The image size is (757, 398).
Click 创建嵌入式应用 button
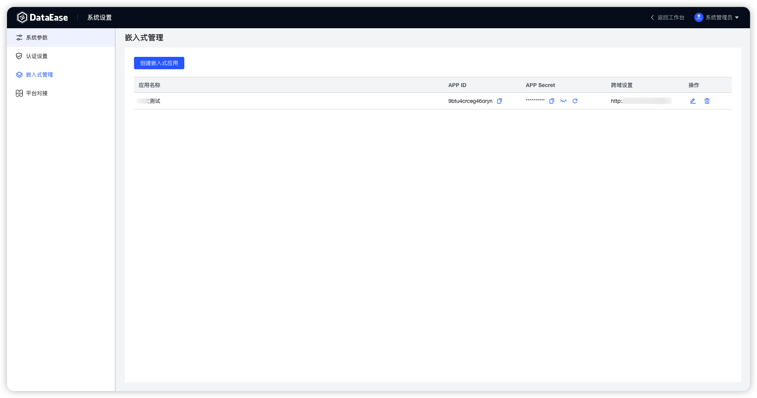(x=159, y=63)
